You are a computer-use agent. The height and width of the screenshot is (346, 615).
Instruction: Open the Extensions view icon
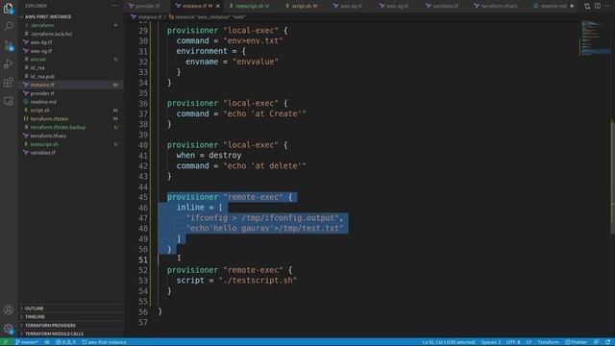[x=9, y=83]
